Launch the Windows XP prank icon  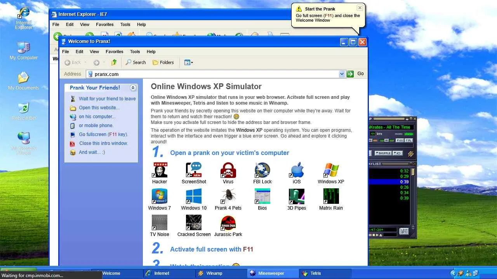pos(331,173)
